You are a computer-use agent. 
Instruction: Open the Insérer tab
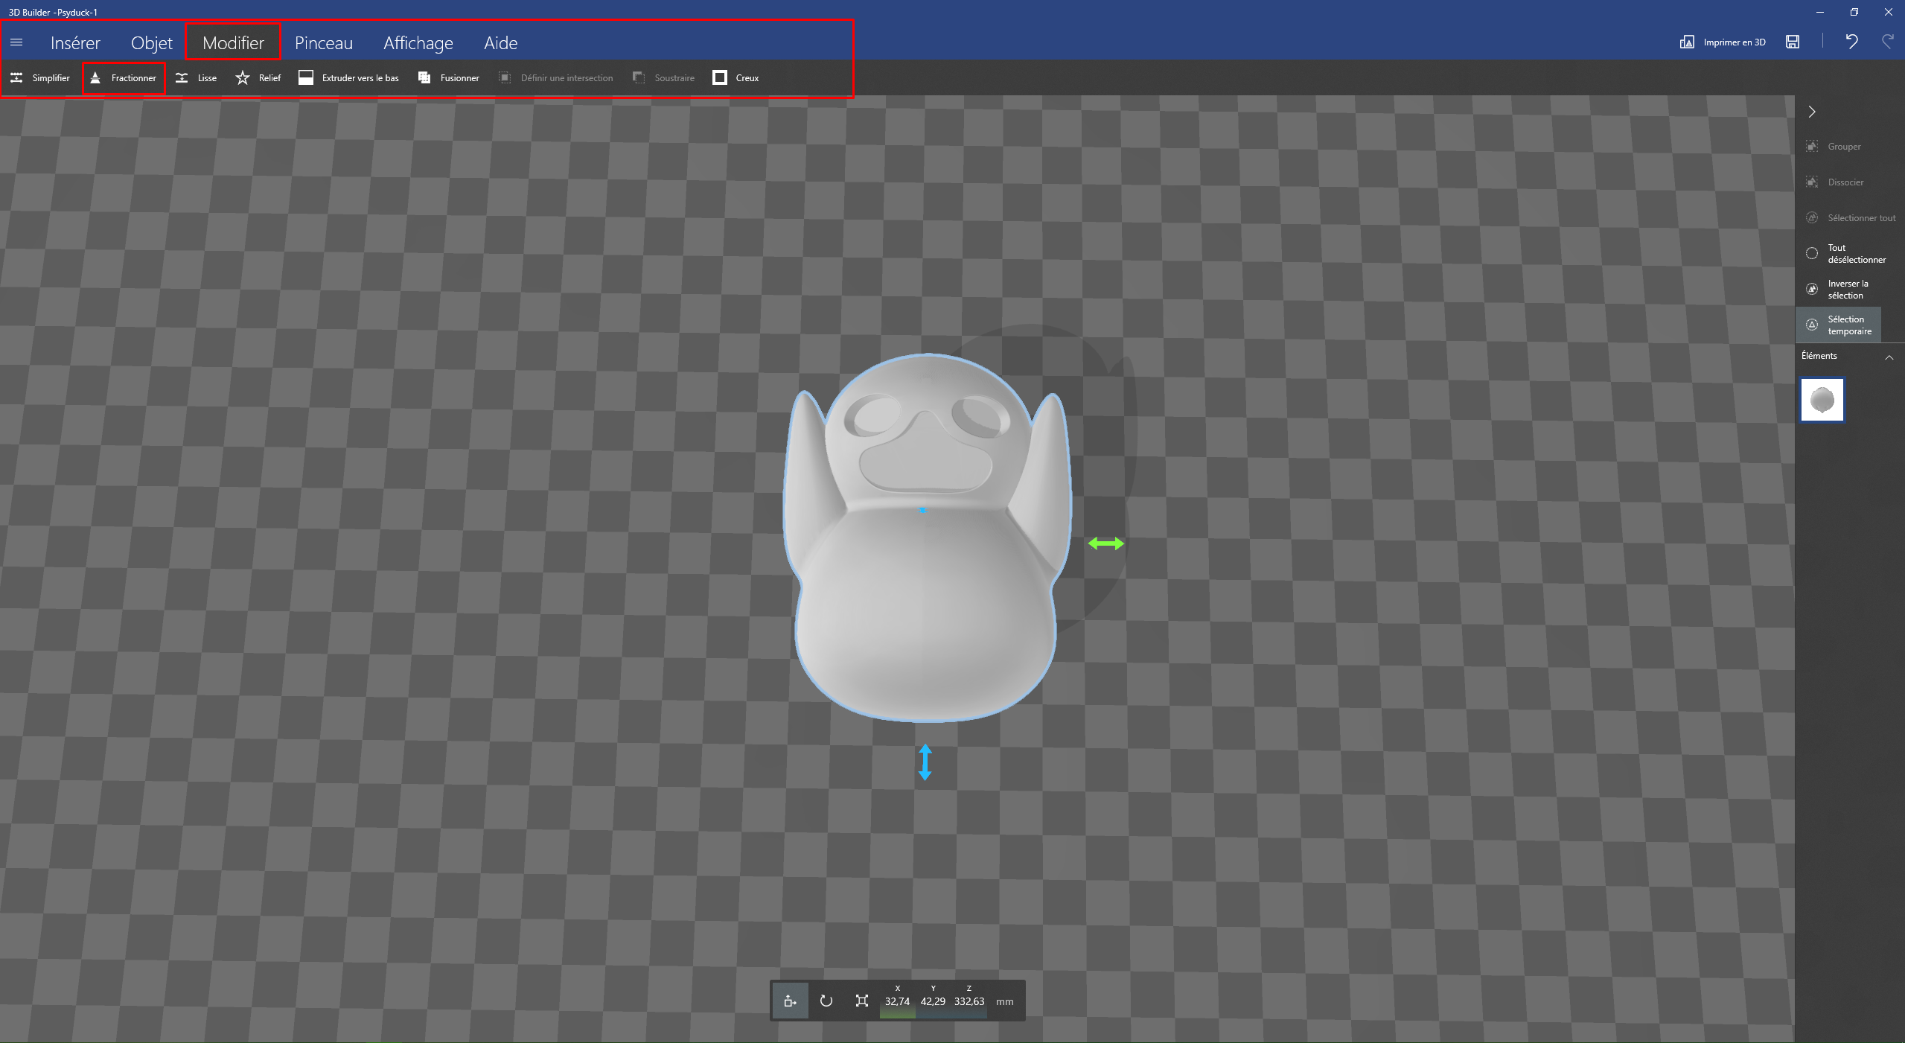click(75, 42)
